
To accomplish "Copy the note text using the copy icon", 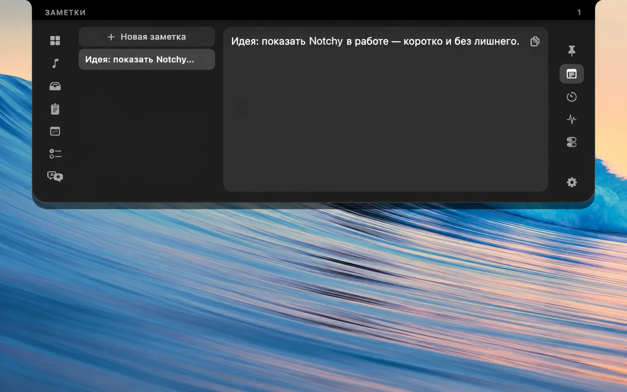I will pyautogui.click(x=535, y=41).
